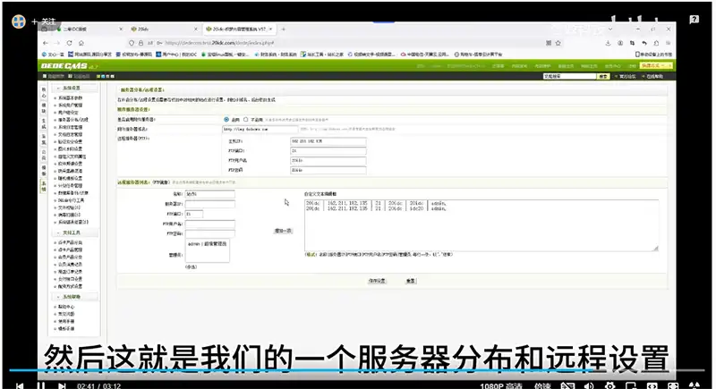Select the 启用 radio button
The height and width of the screenshot is (389, 716).
[x=226, y=118]
